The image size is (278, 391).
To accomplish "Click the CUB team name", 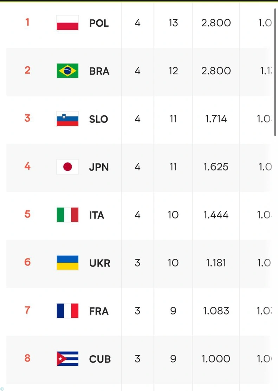I will point(100,359).
